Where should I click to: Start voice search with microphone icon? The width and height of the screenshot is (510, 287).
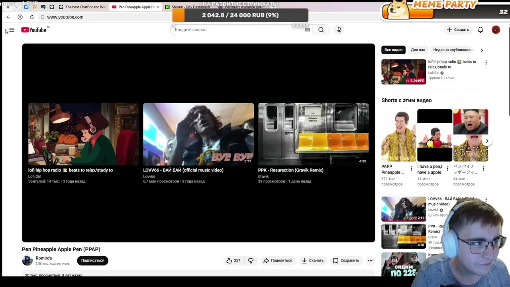pyautogui.click(x=339, y=29)
